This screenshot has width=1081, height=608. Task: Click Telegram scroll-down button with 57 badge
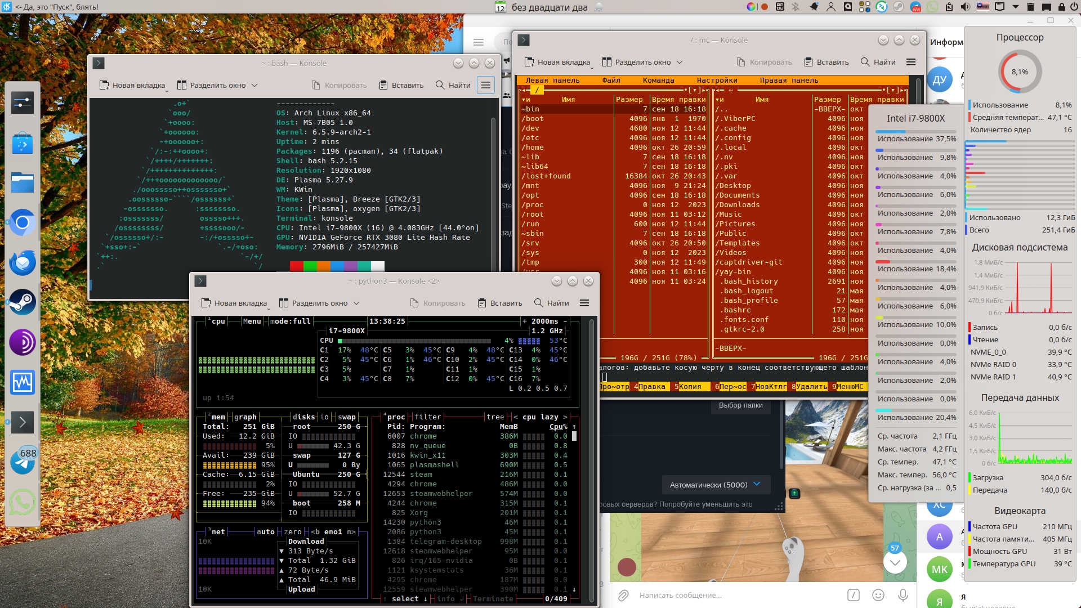[895, 562]
